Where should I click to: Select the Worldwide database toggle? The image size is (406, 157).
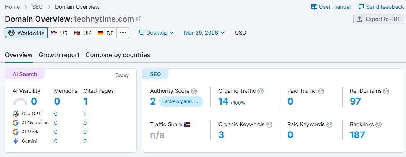click(x=26, y=33)
